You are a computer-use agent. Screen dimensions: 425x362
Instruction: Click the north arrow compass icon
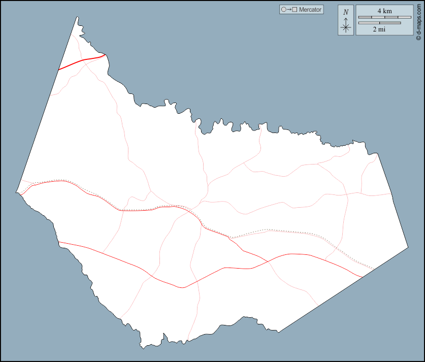pyautogui.click(x=346, y=26)
